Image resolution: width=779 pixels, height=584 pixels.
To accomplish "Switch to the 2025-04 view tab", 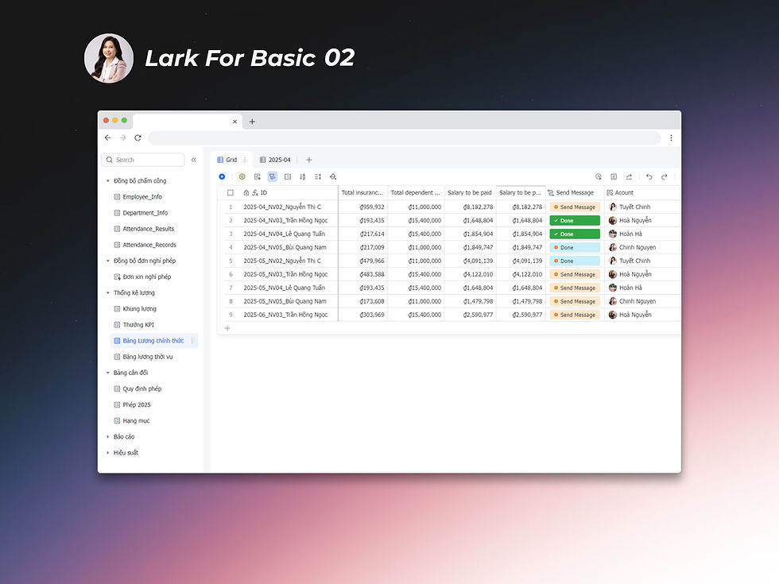I will [275, 160].
